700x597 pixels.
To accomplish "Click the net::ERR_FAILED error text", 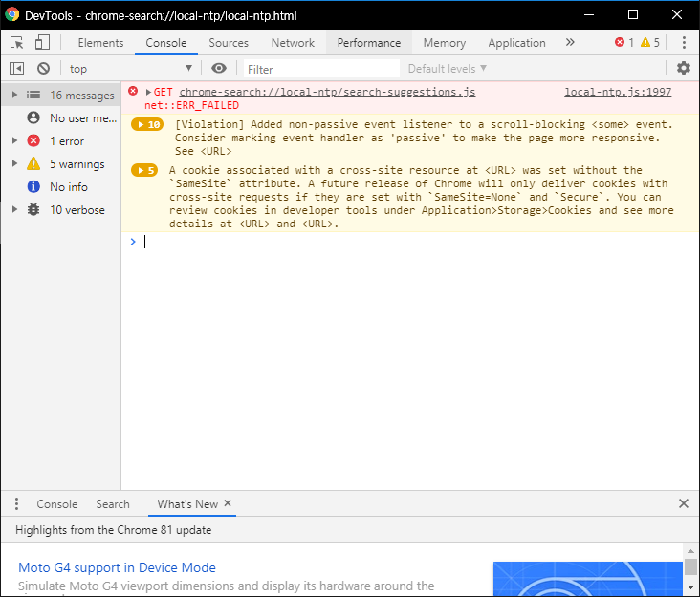I will tap(191, 106).
